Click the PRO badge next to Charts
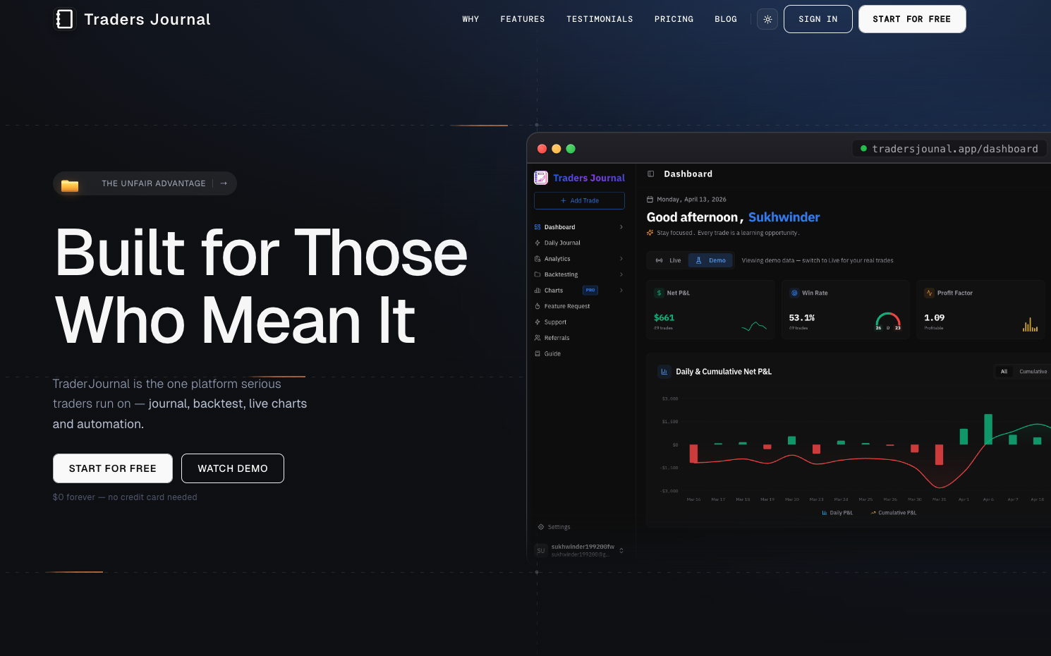1051x656 pixels. (x=590, y=291)
